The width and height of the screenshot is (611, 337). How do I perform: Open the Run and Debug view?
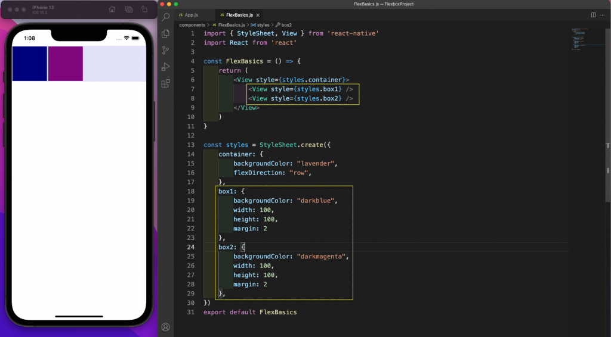(166, 67)
